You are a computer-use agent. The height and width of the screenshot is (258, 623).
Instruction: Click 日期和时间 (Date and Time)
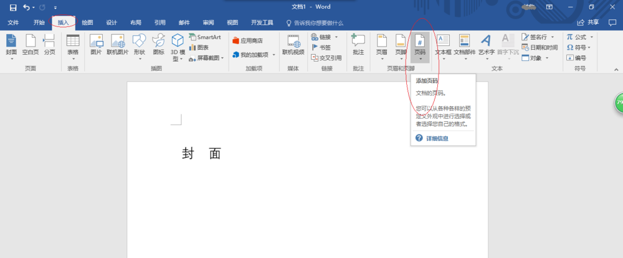click(x=540, y=47)
